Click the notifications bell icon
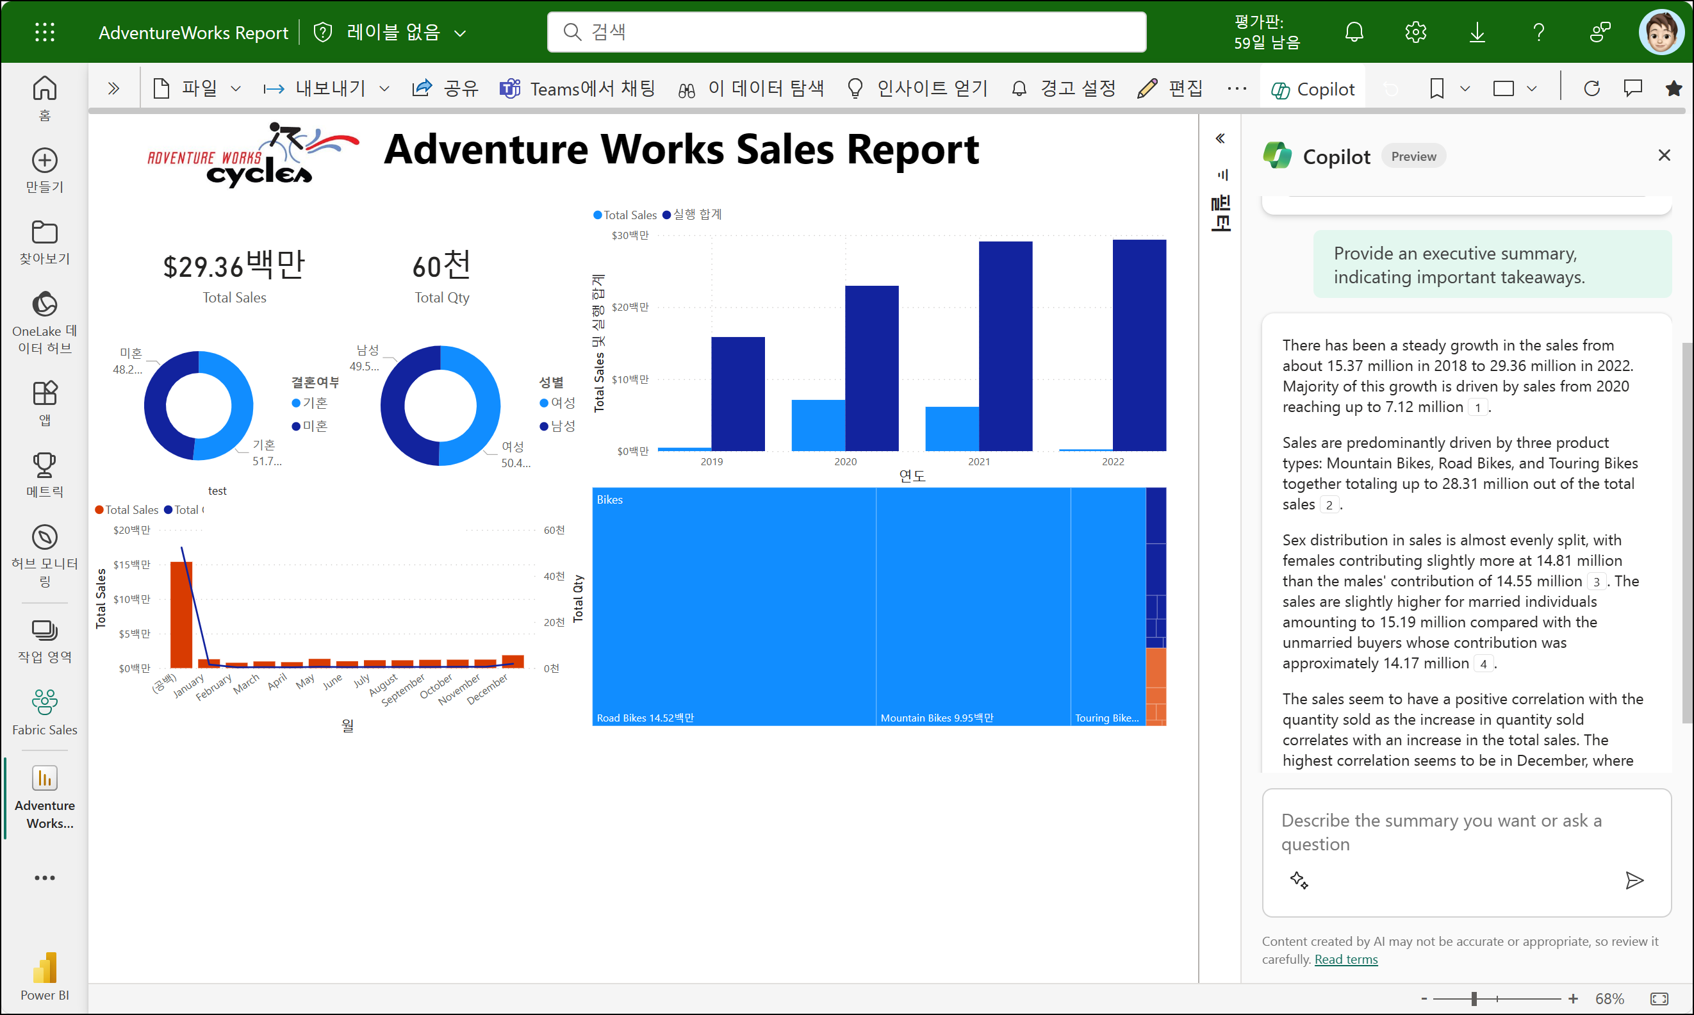Screen dimensions: 1694x1015 coord(1353,32)
